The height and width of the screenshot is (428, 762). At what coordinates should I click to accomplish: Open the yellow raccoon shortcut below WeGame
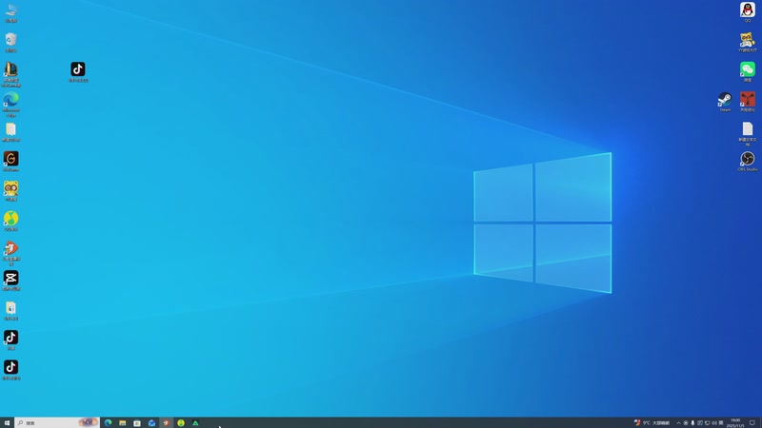click(x=10, y=191)
